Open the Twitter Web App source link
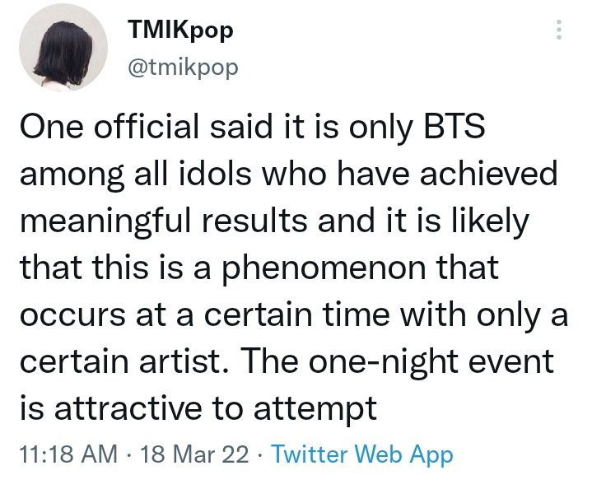Viewport: 592px width, 489px height. pos(362,454)
